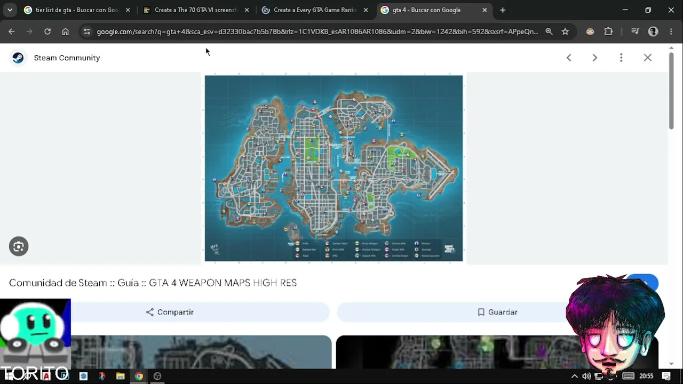Open the Windows notification center
Screen dimensions: 683x384
point(666,376)
